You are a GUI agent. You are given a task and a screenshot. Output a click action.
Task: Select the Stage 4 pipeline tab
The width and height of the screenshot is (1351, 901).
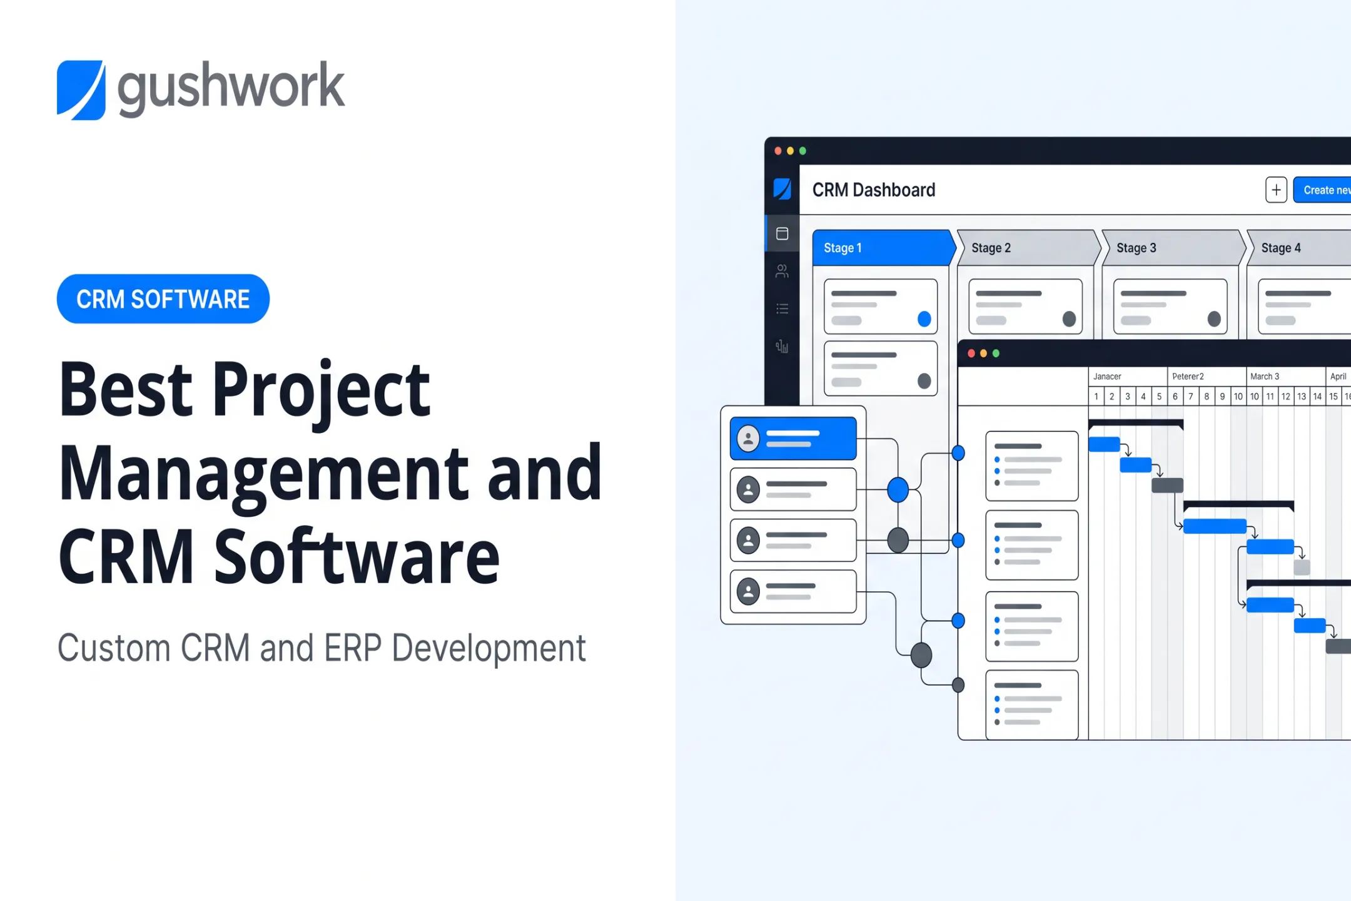click(1300, 248)
